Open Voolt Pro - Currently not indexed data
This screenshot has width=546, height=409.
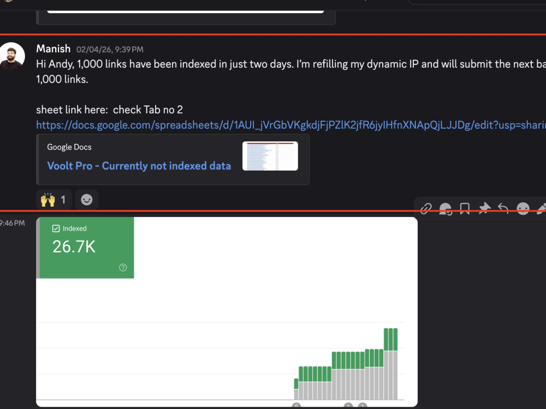coord(139,166)
